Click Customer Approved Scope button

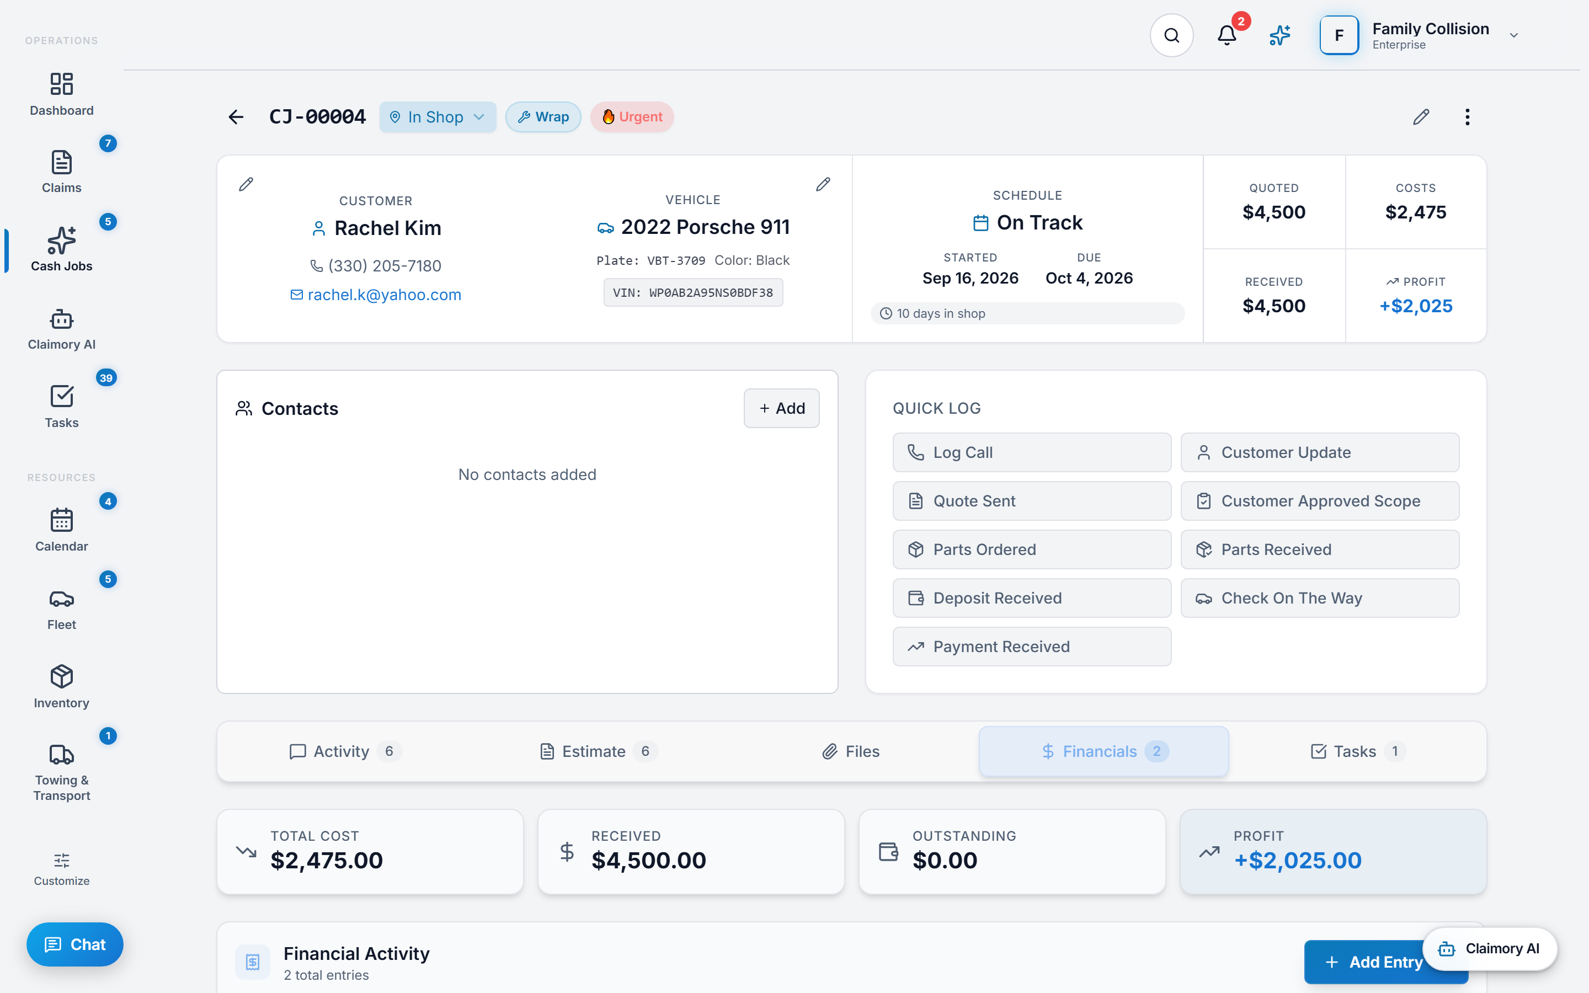pos(1320,501)
